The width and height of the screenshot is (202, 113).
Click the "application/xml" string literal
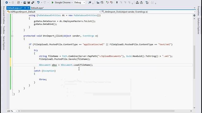(93, 45)
